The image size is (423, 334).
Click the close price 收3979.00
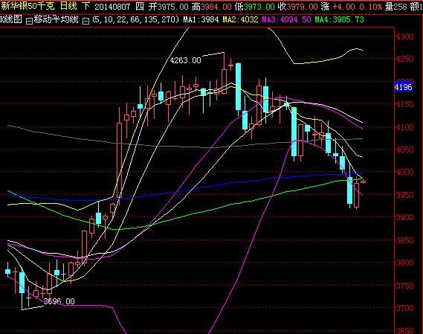point(298,7)
